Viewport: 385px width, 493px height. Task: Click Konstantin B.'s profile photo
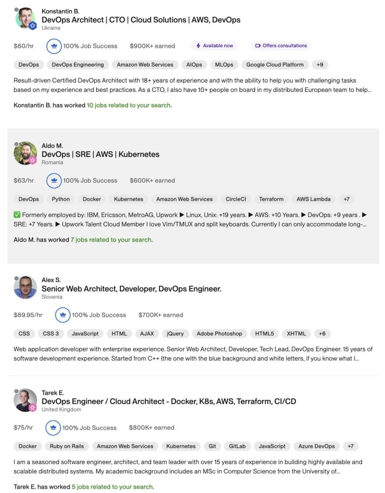[x=26, y=18]
